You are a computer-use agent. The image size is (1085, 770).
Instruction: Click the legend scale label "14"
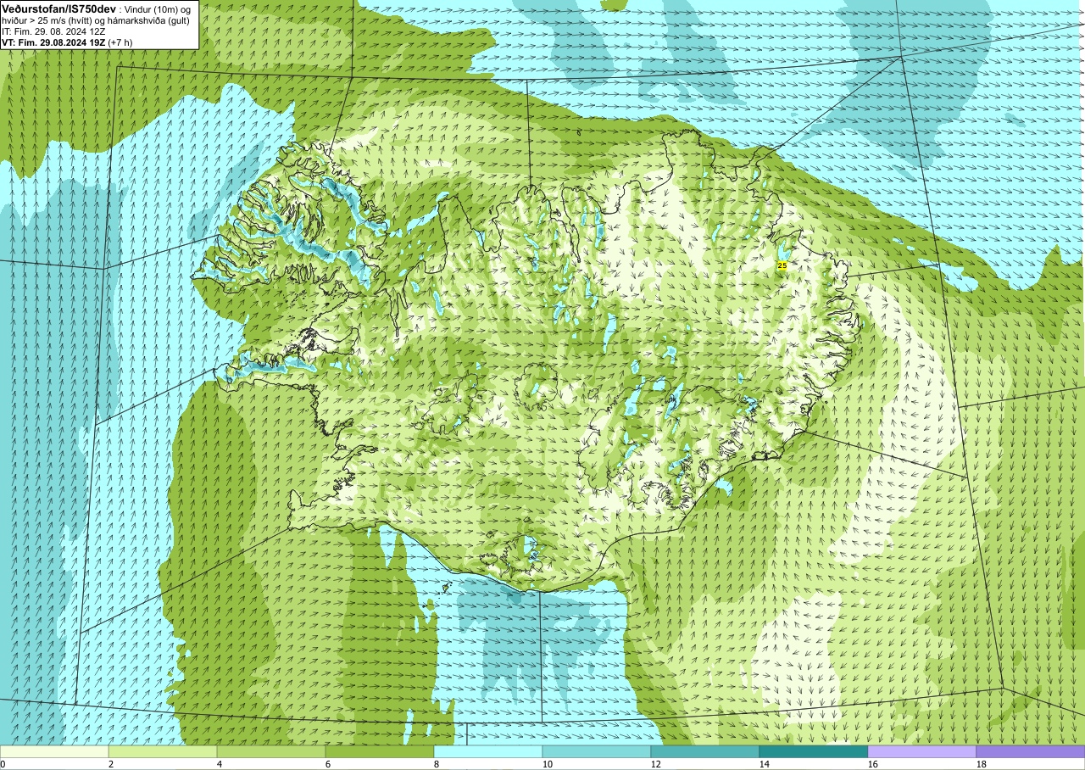tap(765, 764)
